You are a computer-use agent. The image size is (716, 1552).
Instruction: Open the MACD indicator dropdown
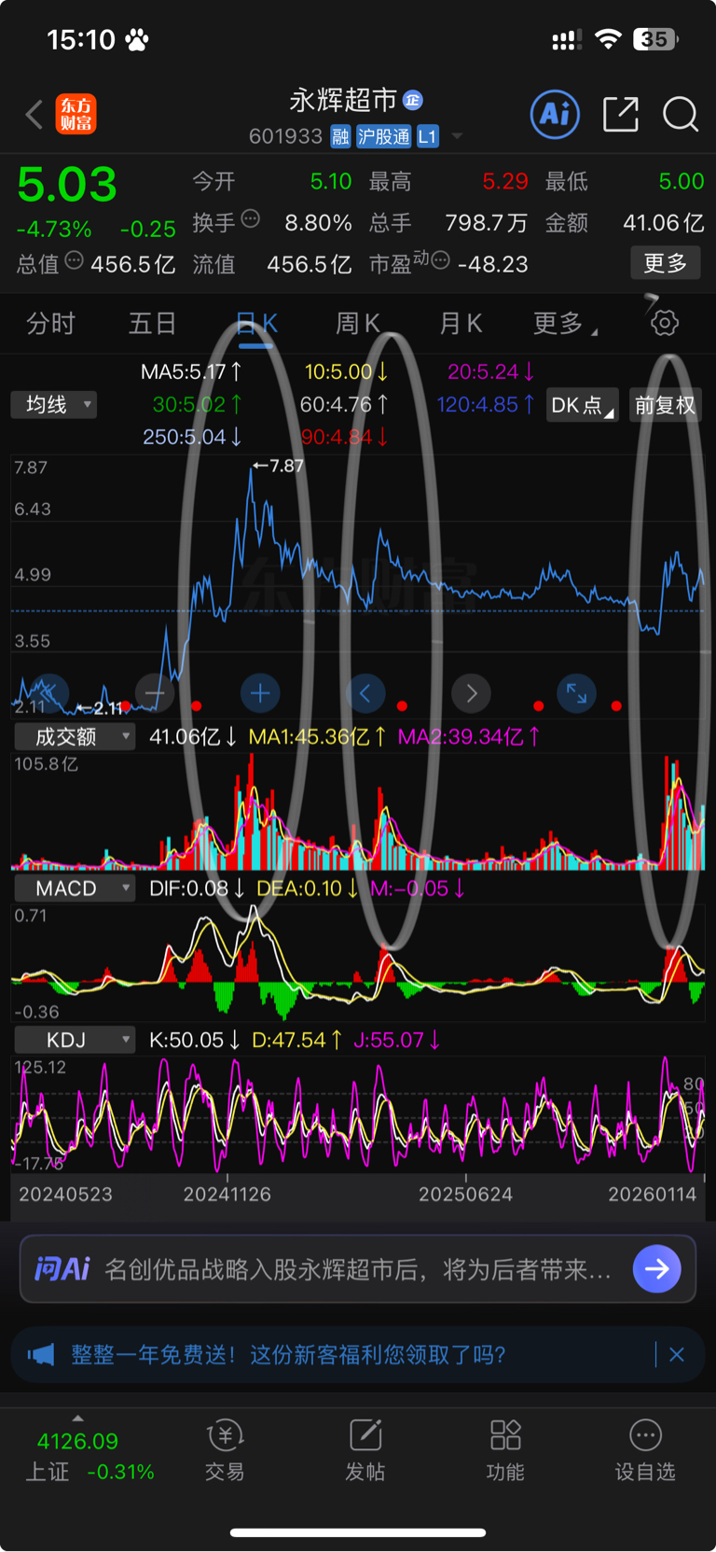(75, 888)
